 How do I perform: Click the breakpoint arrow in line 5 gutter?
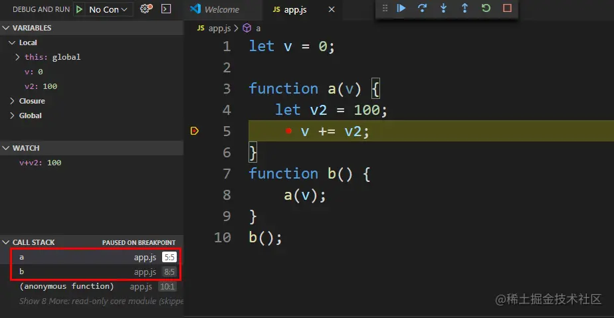pyautogui.click(x=194, y=131)
